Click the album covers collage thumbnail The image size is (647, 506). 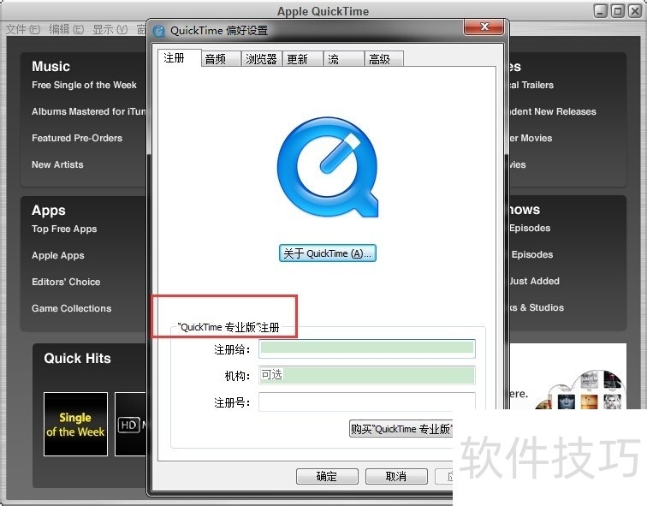pyautogui.click(x=581, y=390)
